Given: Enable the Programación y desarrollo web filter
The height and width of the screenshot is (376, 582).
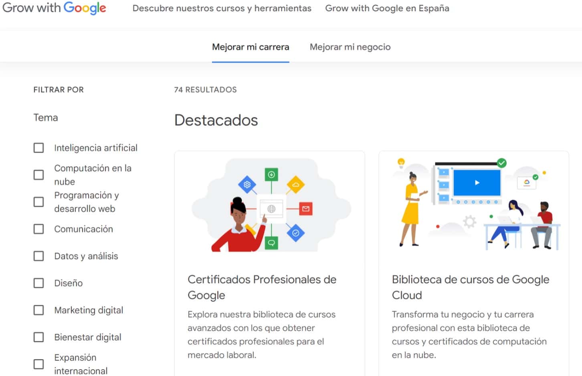Looking at the screenshot, I should [x=38, y=202].
